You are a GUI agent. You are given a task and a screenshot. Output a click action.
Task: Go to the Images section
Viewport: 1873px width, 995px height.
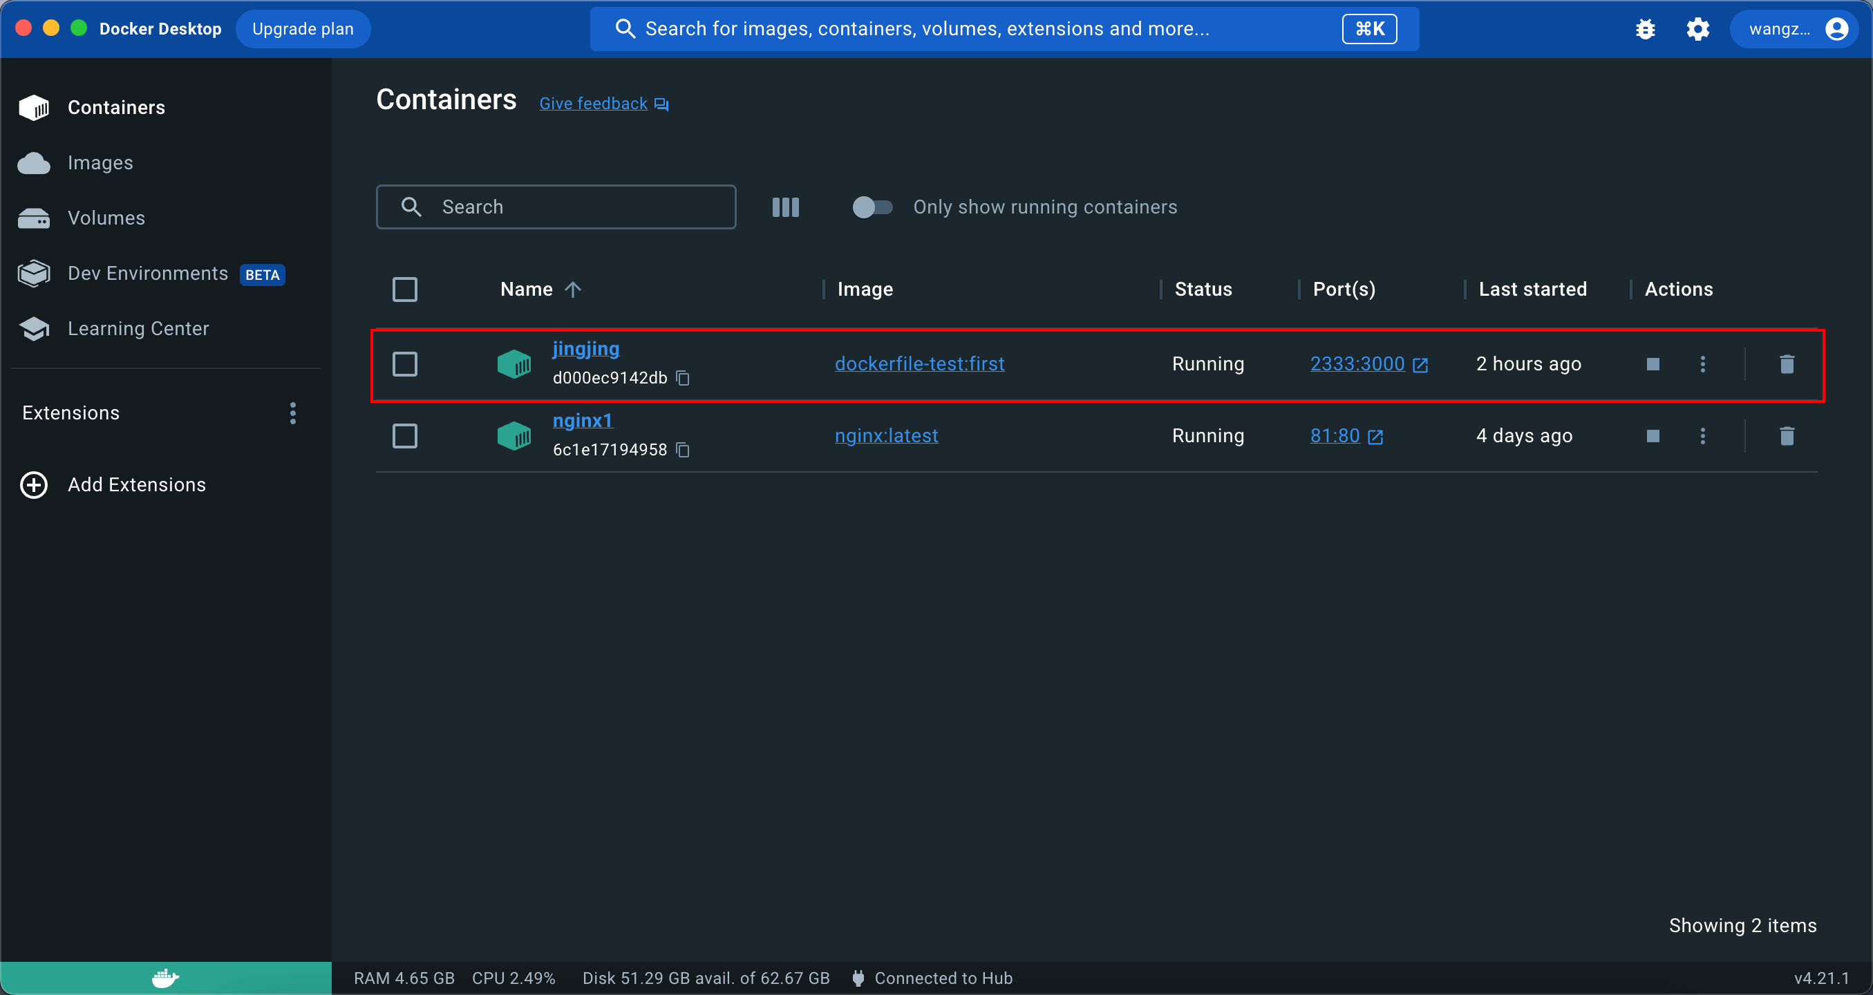100,163
